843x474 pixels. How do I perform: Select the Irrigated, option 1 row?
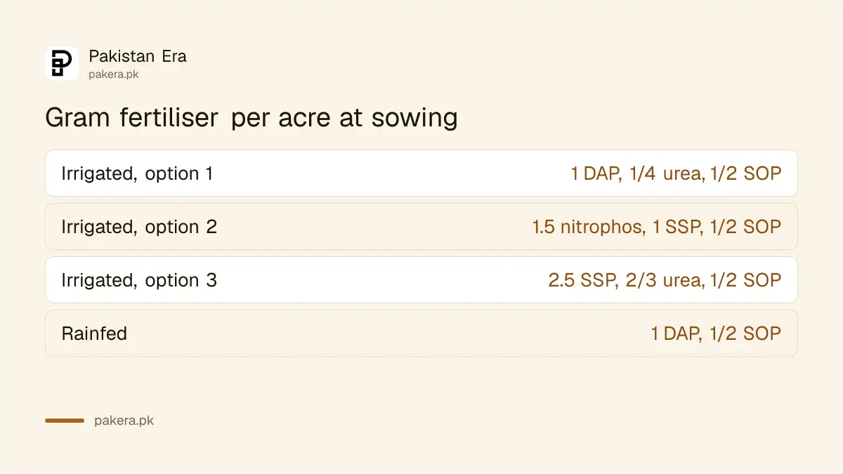(421, 173)
